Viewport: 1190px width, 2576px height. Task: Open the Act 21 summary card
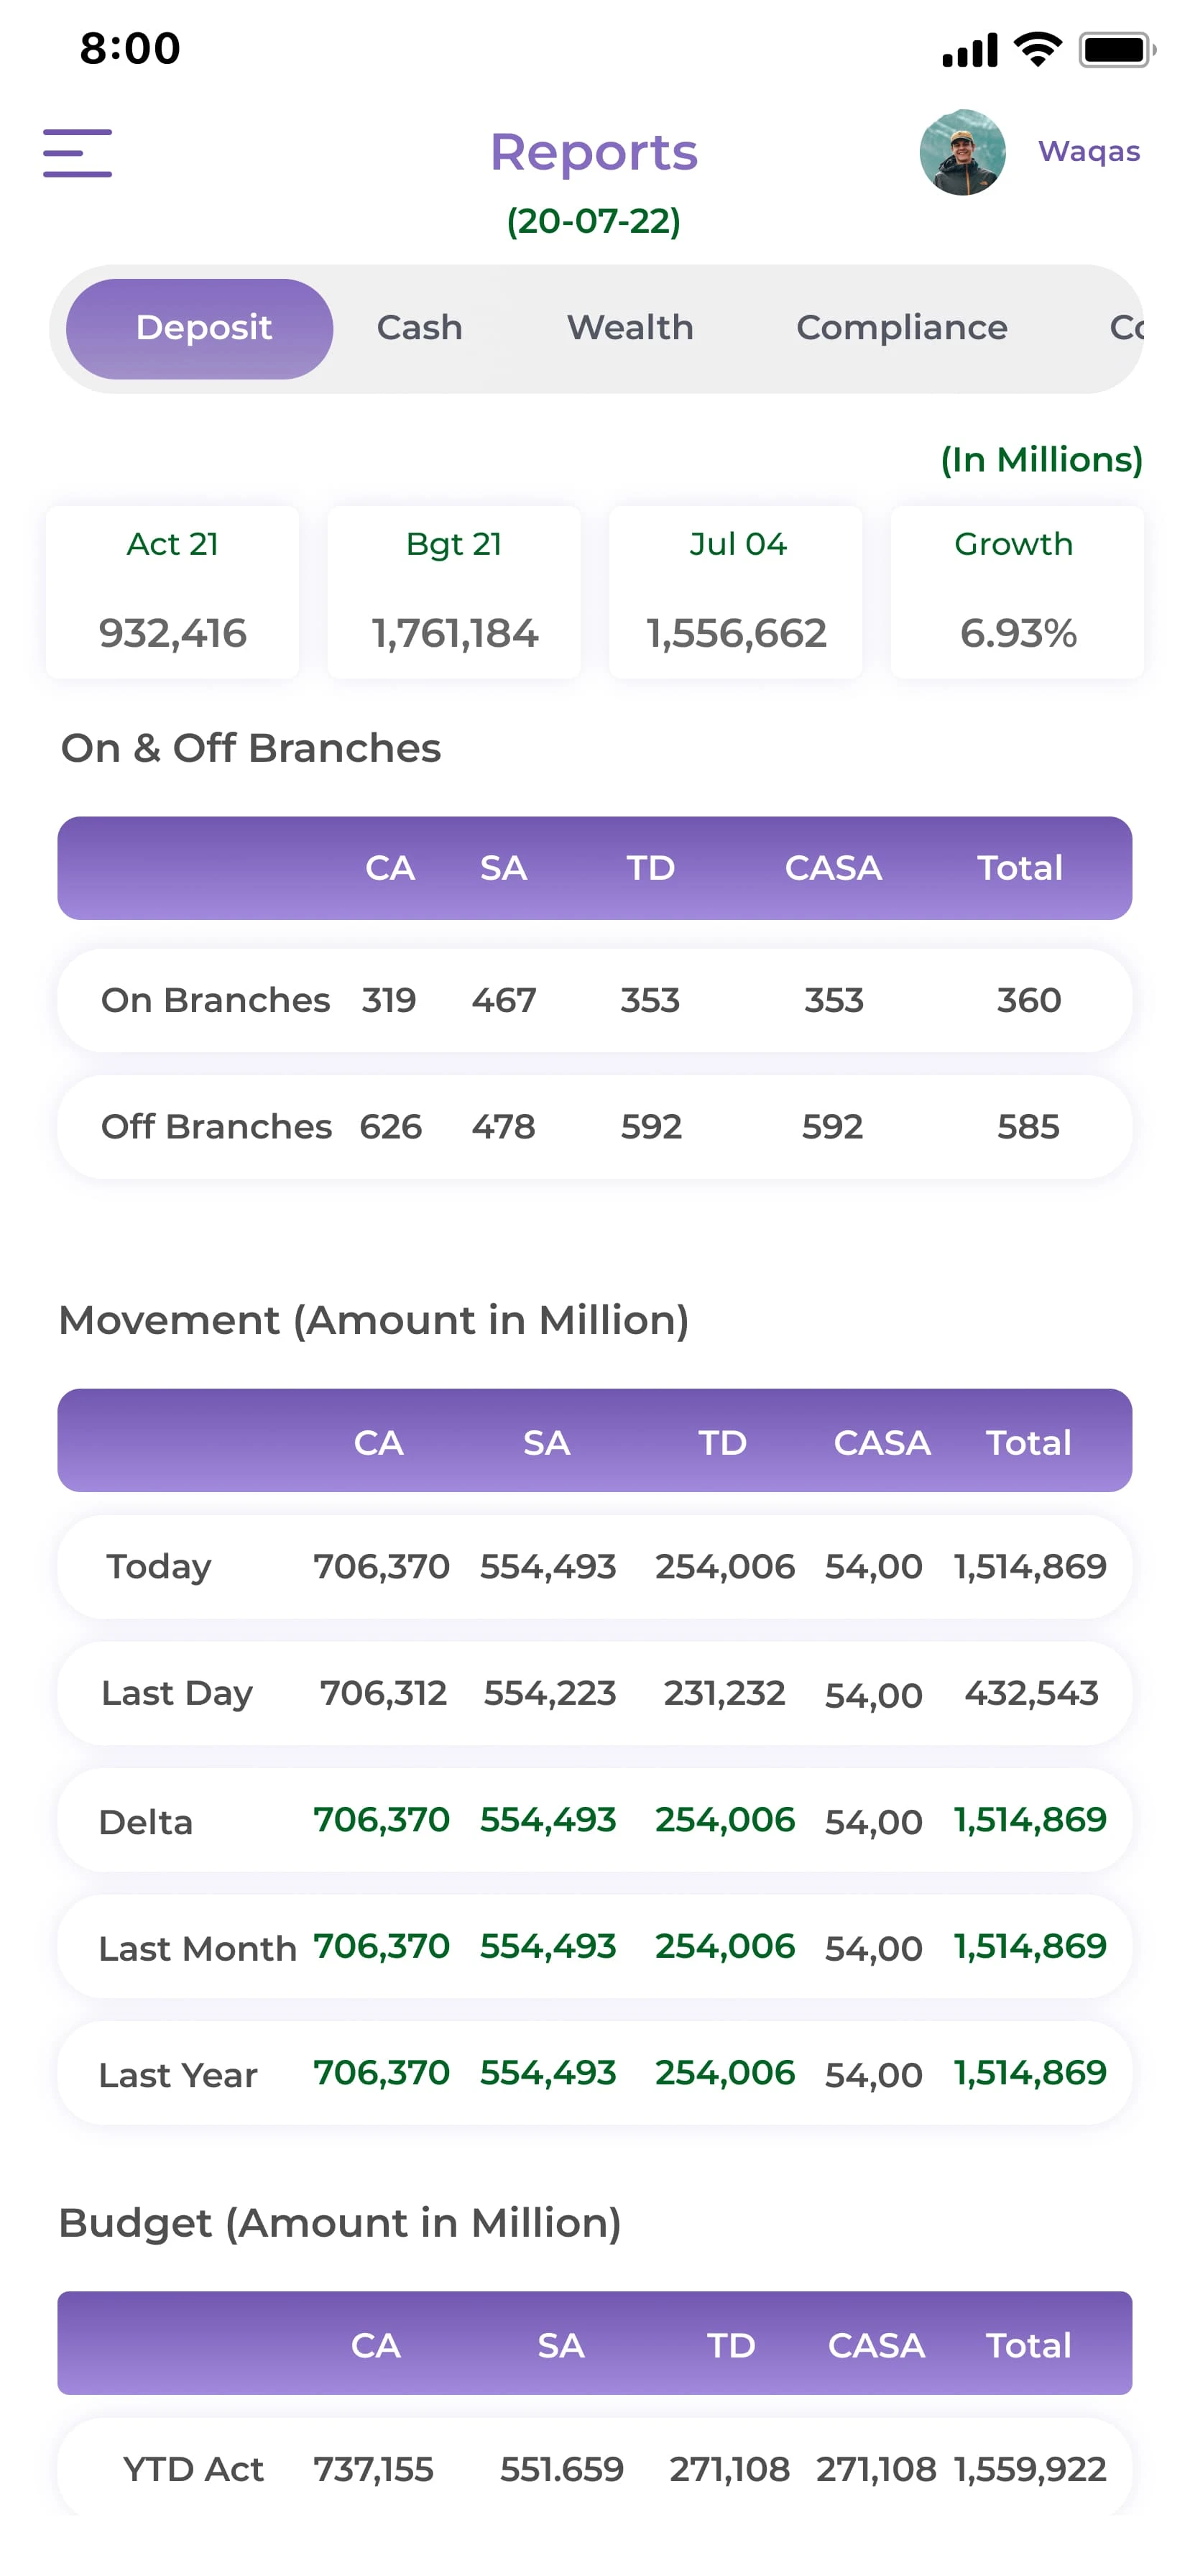(x=172, y=592)
